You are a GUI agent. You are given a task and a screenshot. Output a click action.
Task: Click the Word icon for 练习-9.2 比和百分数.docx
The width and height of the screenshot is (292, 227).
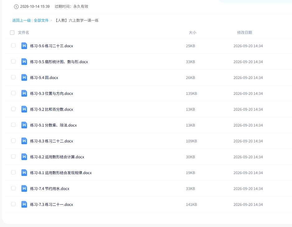click(x=24, y=109)
